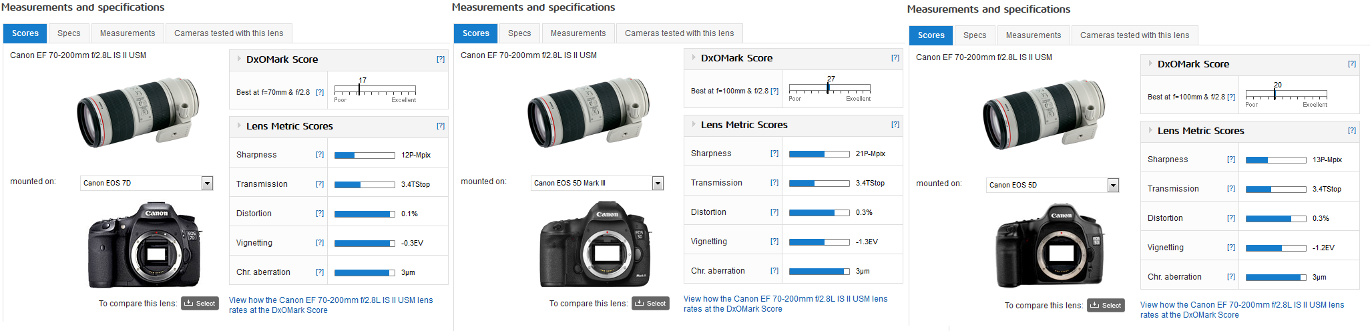Open DxOMark Score help in 5D Mark III panel

tap(895, 58)
